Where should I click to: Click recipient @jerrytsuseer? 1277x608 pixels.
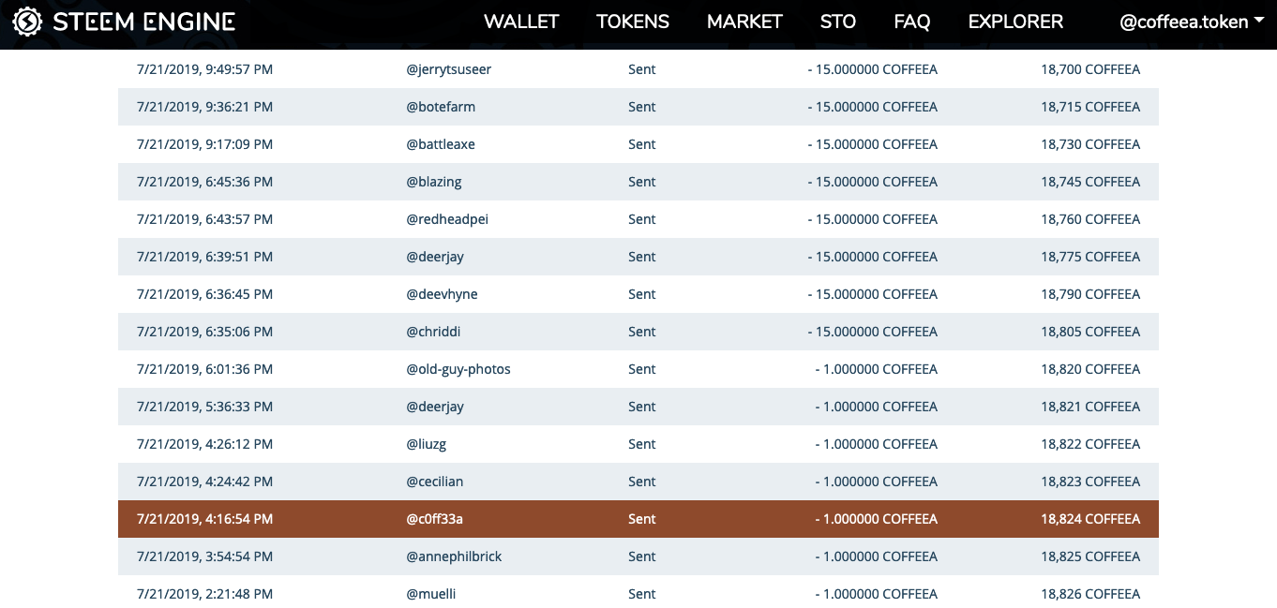pyautogui.click(x=448, y=69)
